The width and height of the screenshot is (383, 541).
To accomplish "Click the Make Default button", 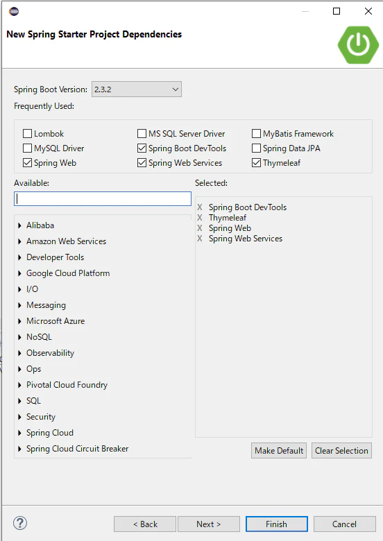I will tap(279, 451).
